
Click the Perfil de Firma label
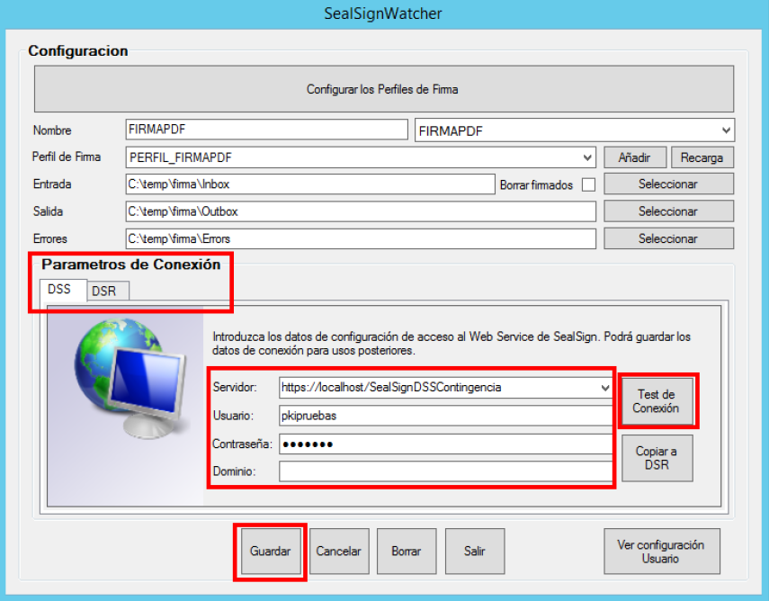pos(67,157)
